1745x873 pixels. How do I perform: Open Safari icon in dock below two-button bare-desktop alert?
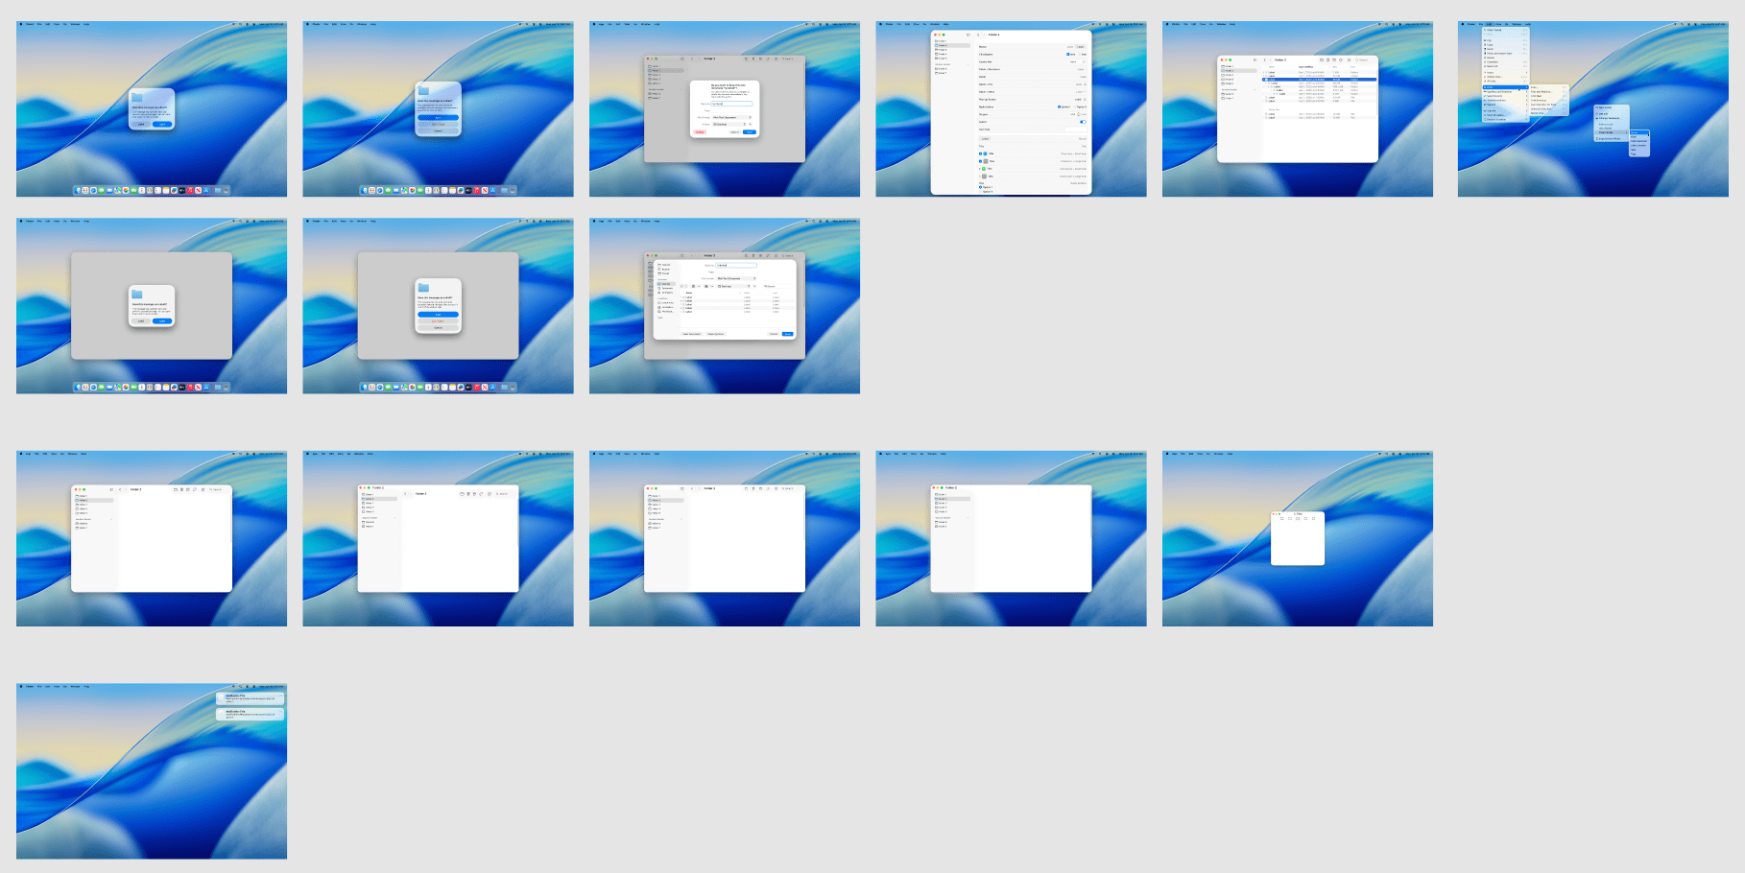pos(93,191)
